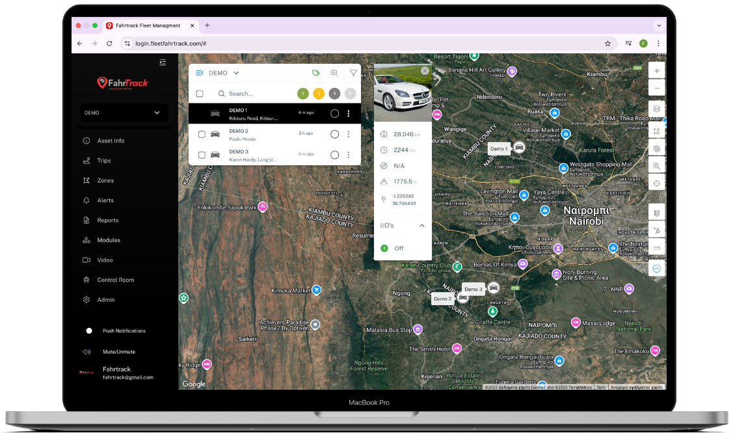733x434 pixels.
Task: Filter by green status circle
Action: 303,94
